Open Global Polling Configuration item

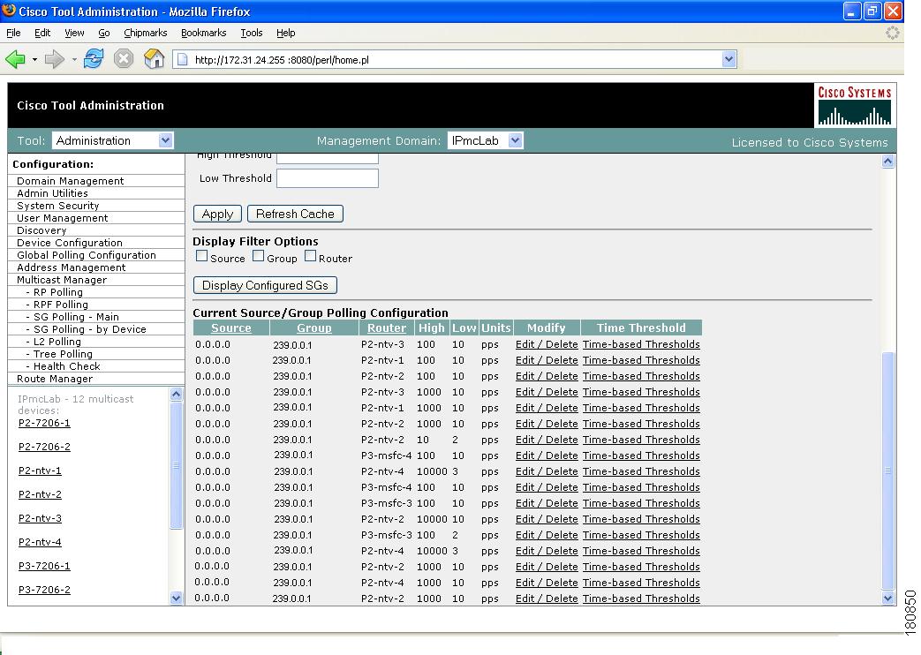pos(87,255)
